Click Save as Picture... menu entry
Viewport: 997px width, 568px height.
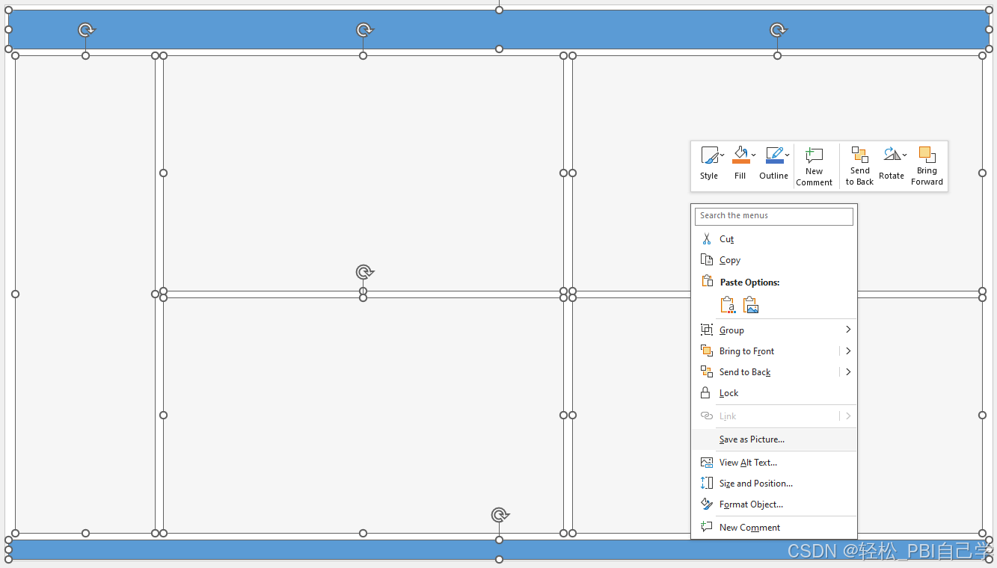773,439
